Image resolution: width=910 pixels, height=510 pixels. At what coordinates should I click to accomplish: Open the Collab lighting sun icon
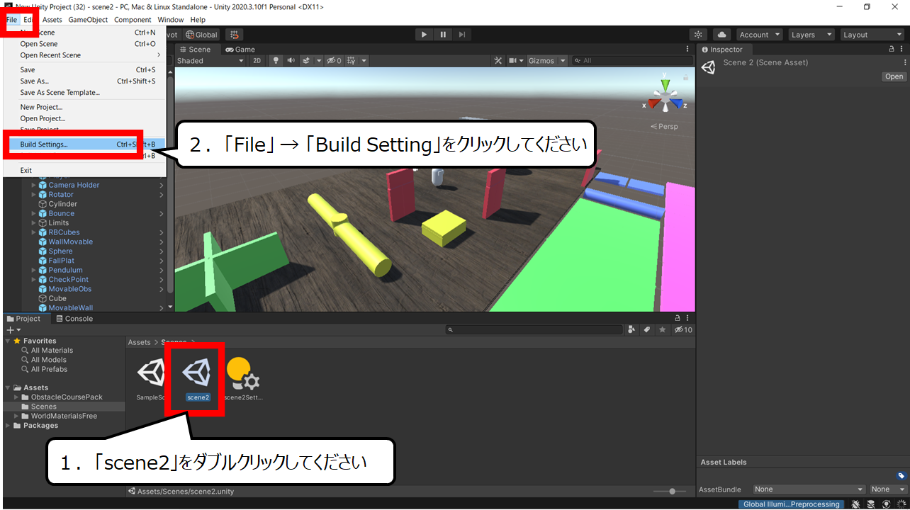(x=699, y=35)
